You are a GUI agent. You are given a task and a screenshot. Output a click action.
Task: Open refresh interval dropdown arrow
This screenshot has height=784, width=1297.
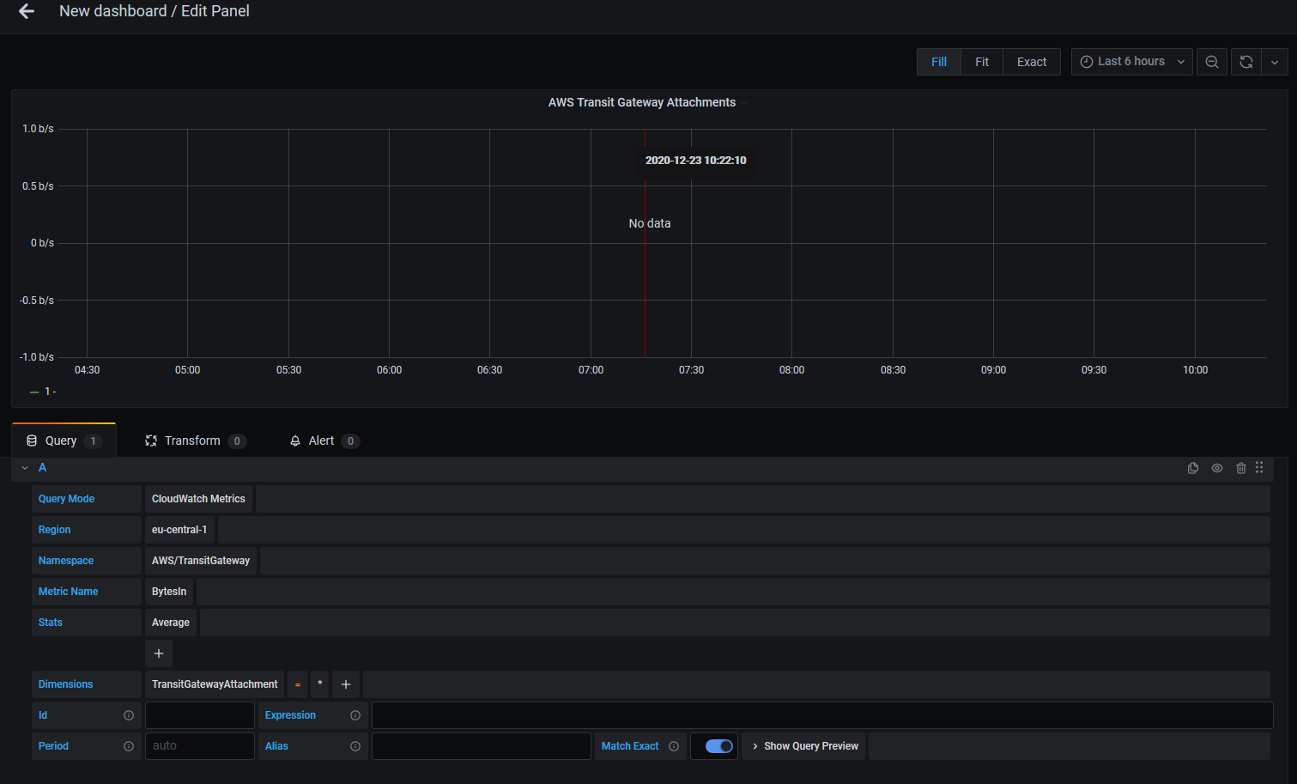pos(1275,62)
